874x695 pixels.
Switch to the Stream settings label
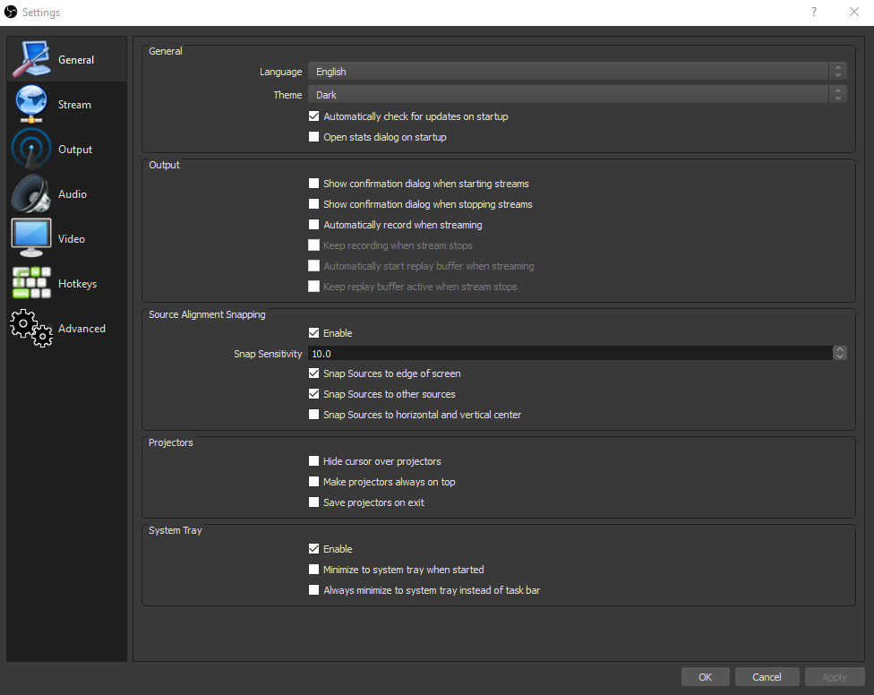point(74,104)
